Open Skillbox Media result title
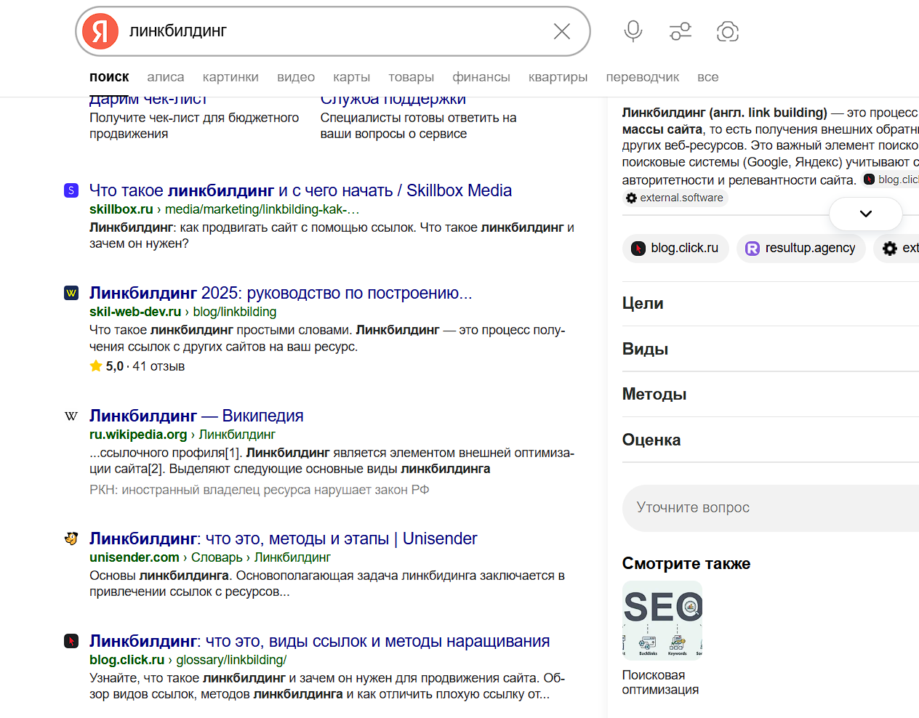 pos(300,190)
